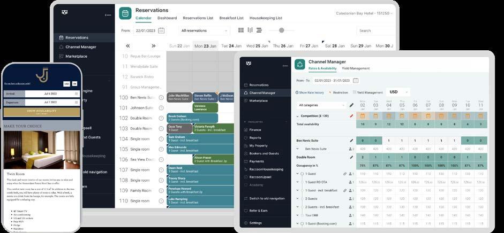Click the clock icon for room 100 Ben Nevis Suite
Image resolution: width=504 pixels, height=233 pixels.
pyautogui.click(x=161, y=97)
